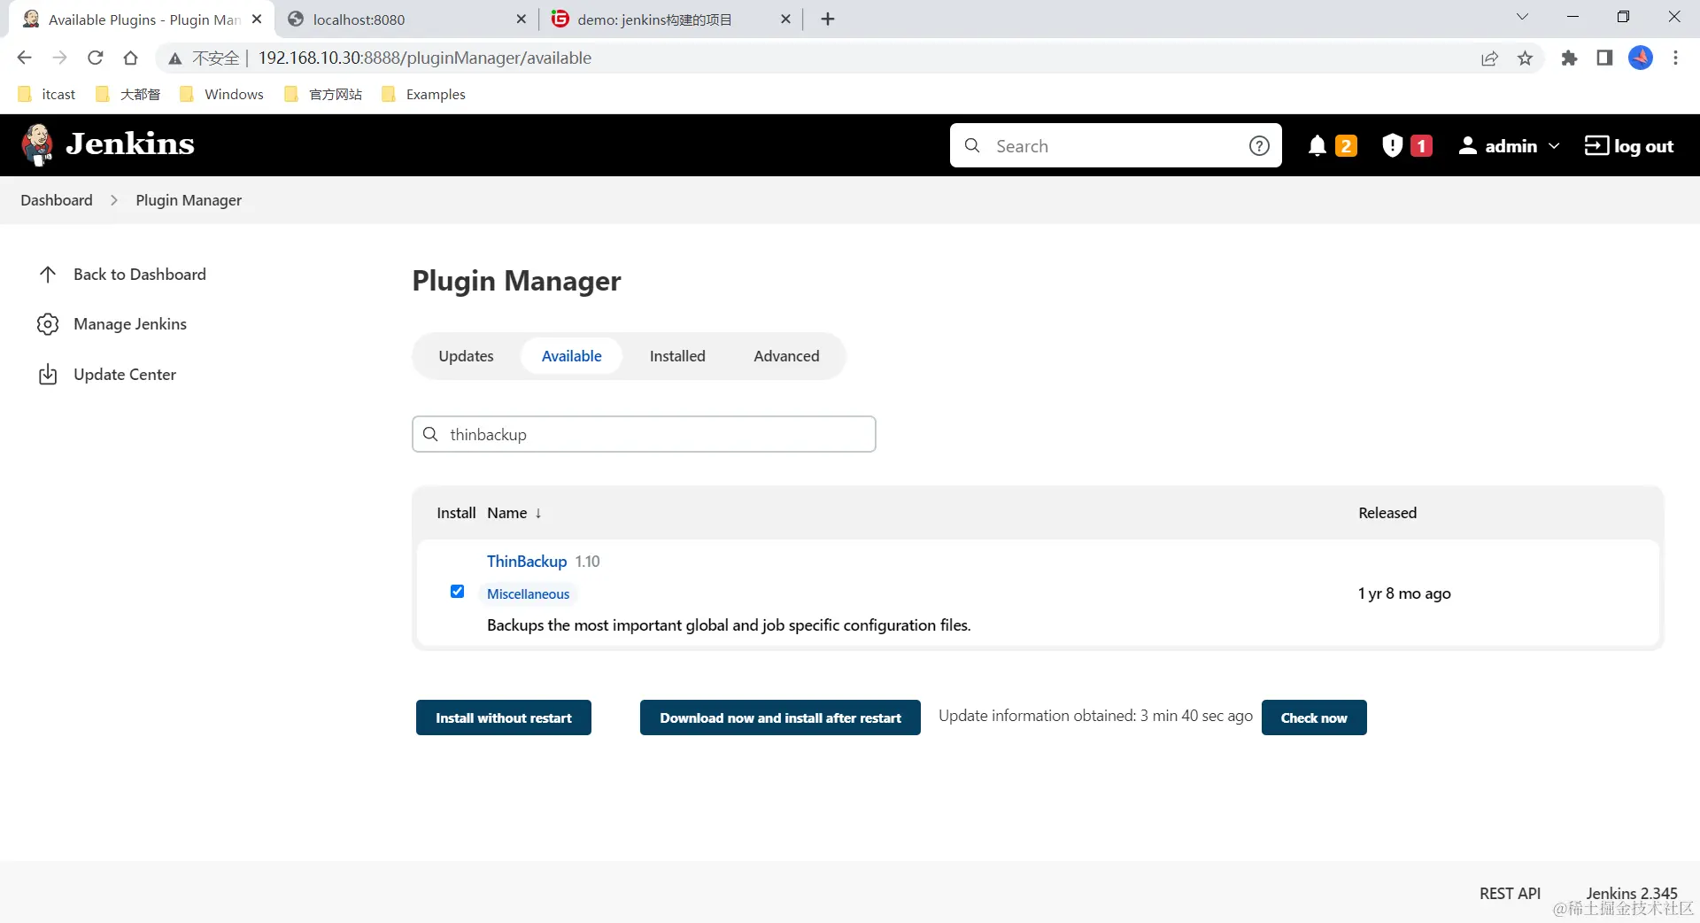Click the orange notification count badge 2

tap(1346, 146)
